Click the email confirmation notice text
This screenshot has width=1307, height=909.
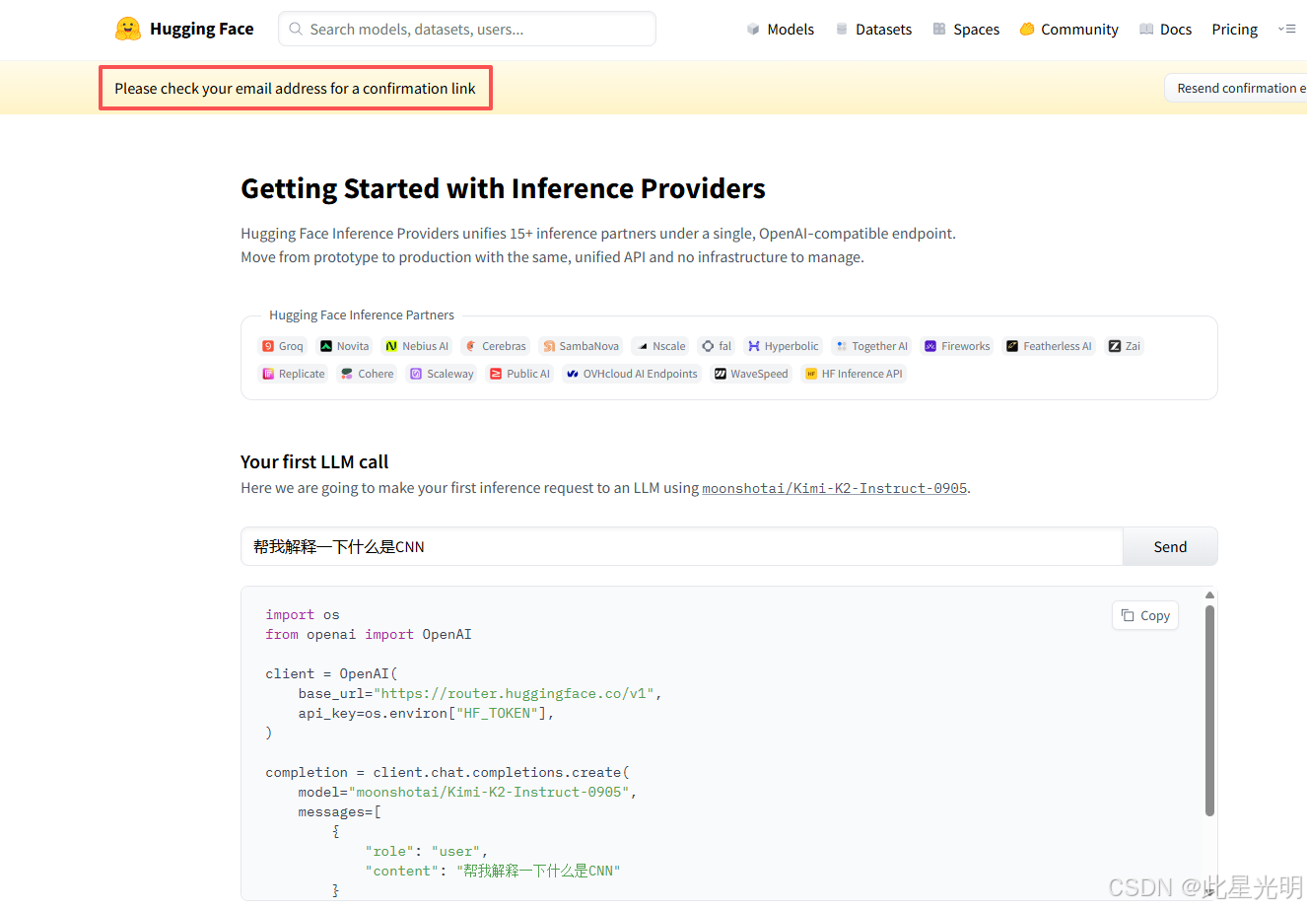pyautogui.click(x=295, y=88)
